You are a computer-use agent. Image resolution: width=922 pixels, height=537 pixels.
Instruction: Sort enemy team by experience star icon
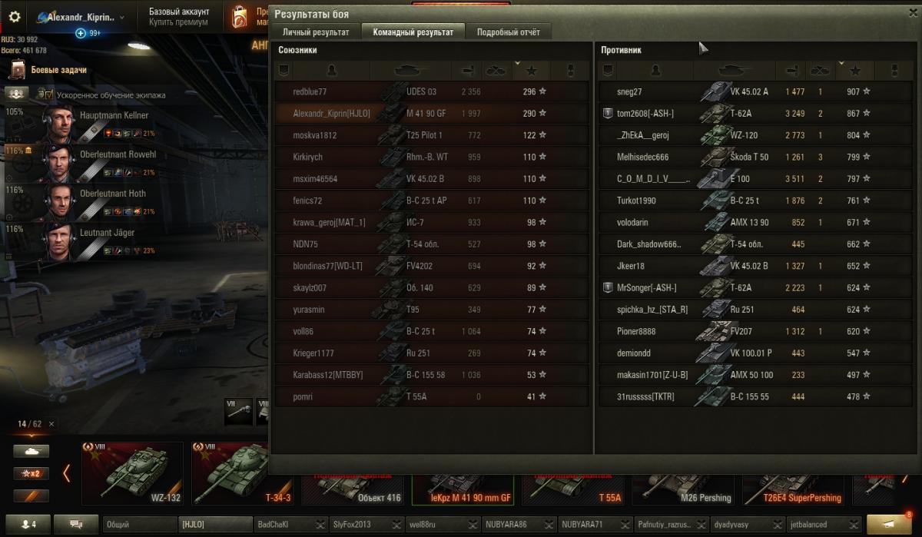856,71
